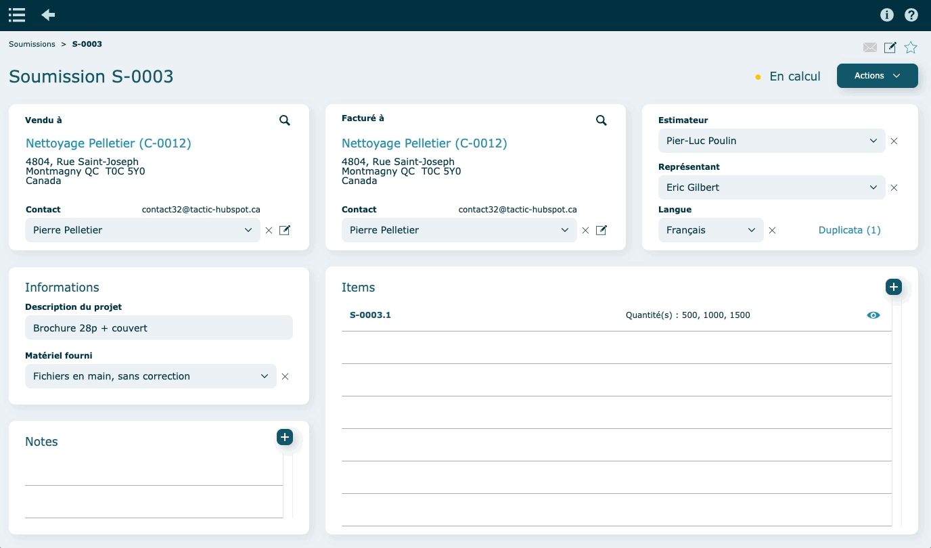The height and width of the screenshot is (548, 931).
Task: Open Nettoyage Pelletier link in Facturé à
Action: point(424,143)
